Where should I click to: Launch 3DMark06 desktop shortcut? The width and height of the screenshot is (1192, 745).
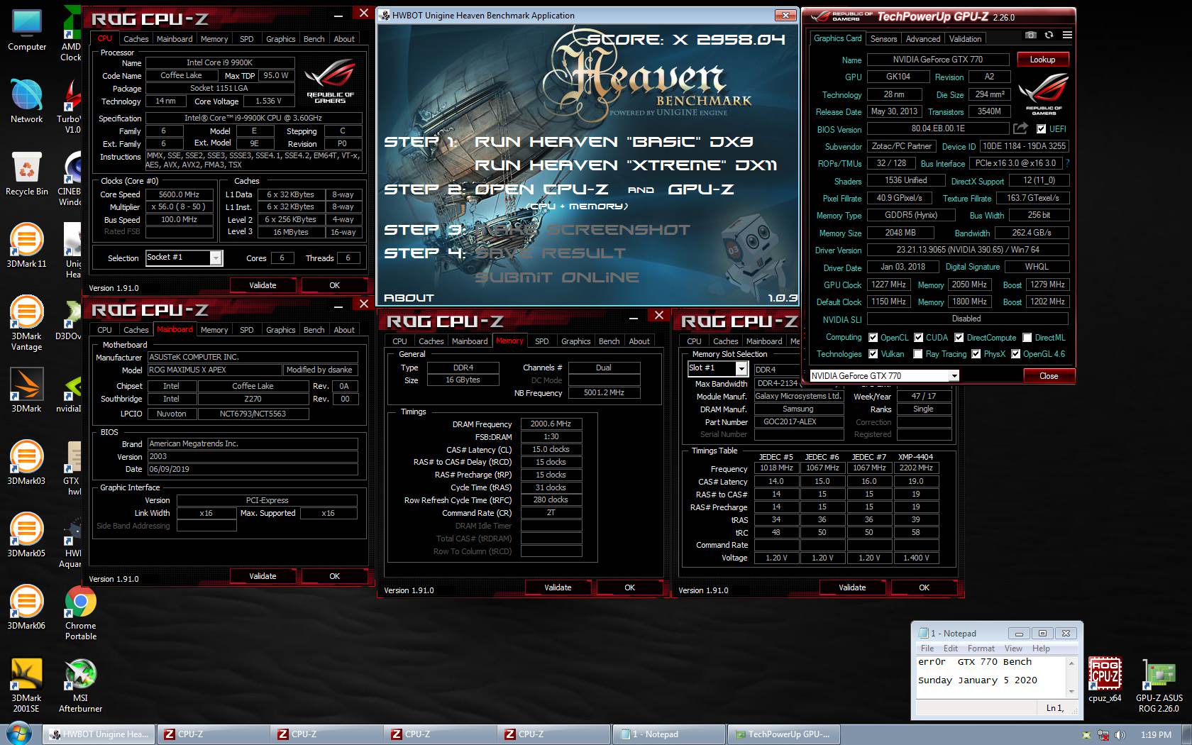tap(27, 607)
